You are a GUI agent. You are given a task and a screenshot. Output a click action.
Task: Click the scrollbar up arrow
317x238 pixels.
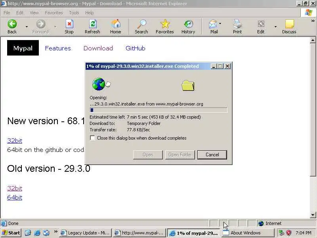point(313,40)
